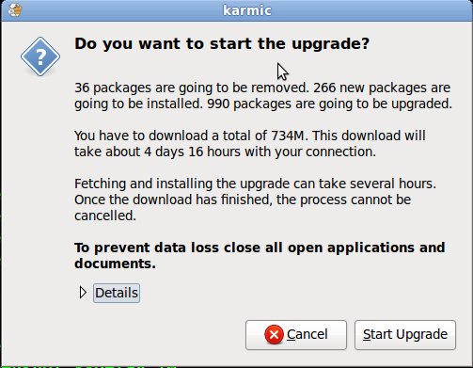Click the 'take about 4 days 16 hours' line
The width and height of the screenshot is (473, 368).
tap(225, 152)
